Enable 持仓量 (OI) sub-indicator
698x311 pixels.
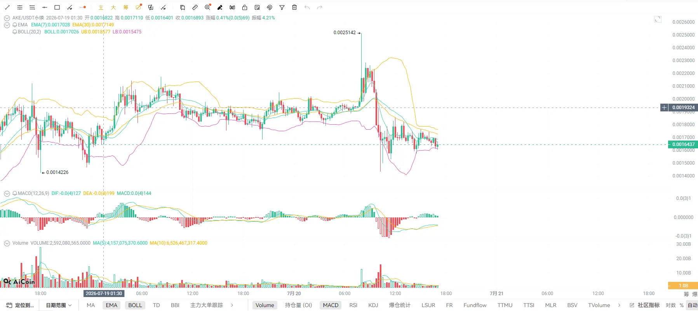[299, 305]
